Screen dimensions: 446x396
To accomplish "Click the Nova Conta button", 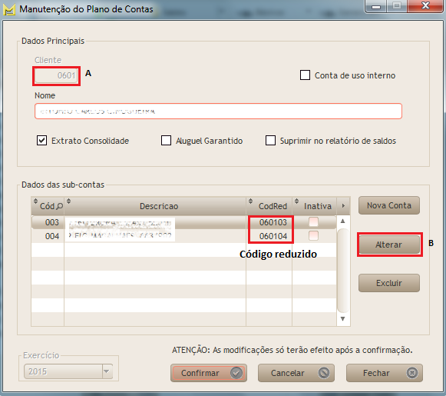I will tap(389, 205).
